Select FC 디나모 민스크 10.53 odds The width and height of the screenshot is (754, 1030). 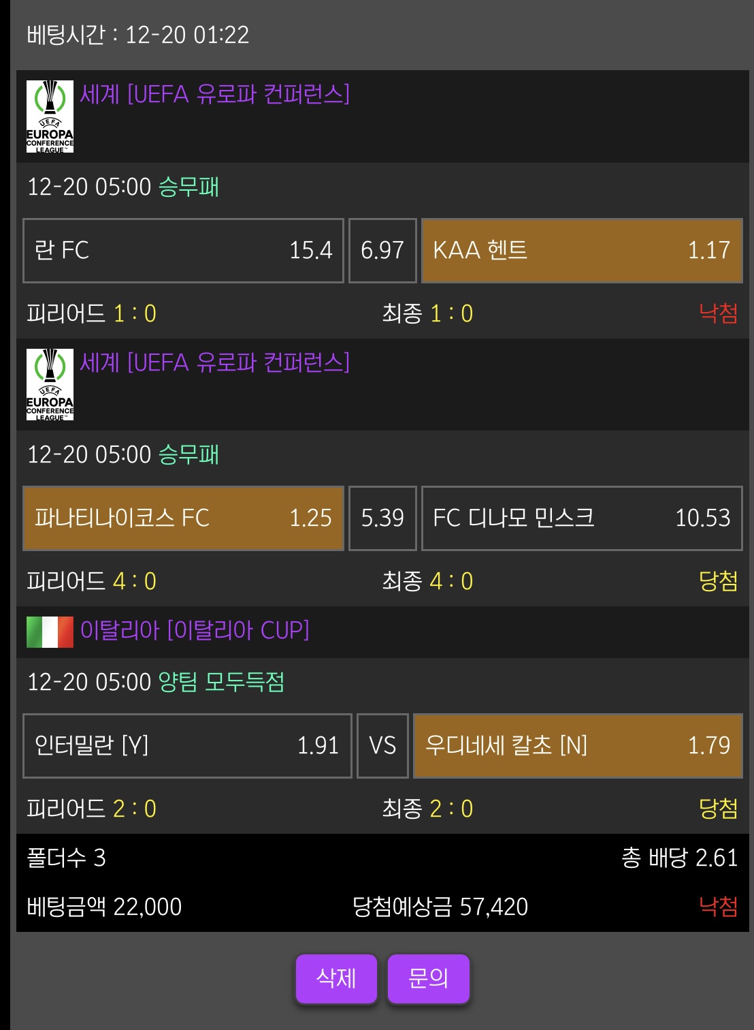point(582,518)
